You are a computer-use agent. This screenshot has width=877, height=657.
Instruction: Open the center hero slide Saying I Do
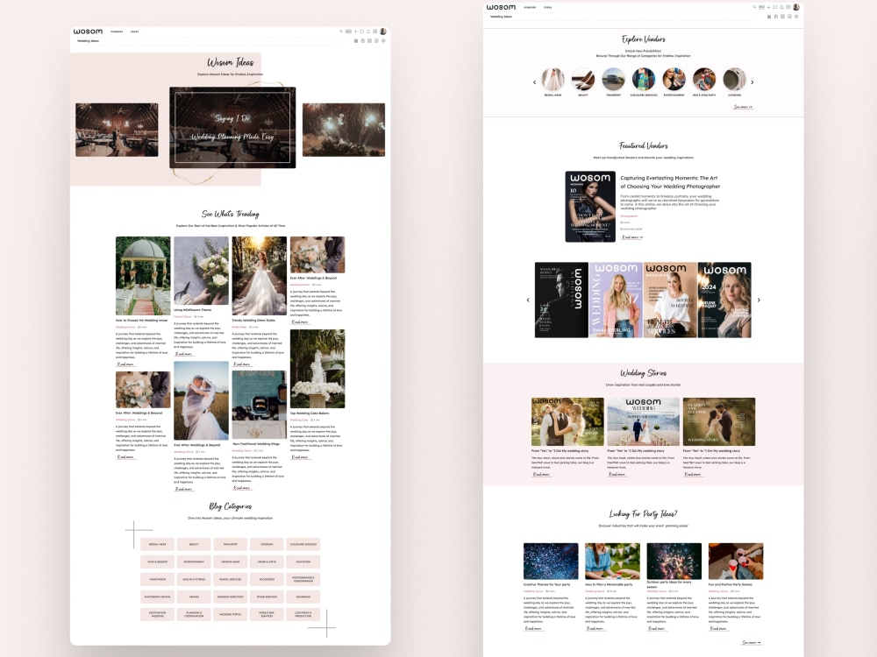pyautogui.click(x=232, y=127)
